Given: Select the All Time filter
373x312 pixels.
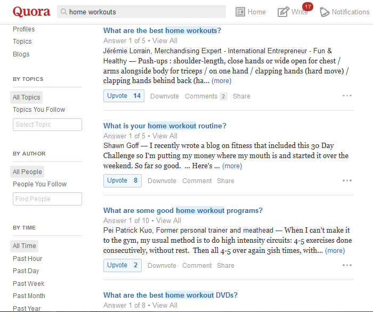Looking at the screenshot, I should click(25, 246).
